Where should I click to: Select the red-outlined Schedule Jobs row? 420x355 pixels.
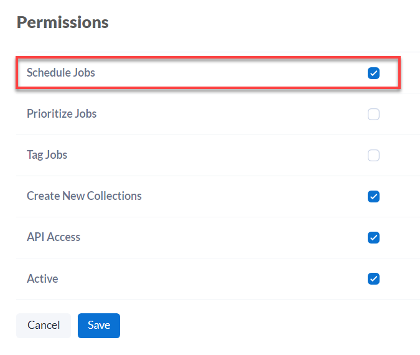pos(207,73)
